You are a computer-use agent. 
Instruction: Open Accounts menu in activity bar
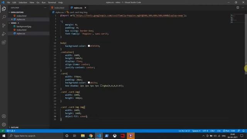[4, 116]
